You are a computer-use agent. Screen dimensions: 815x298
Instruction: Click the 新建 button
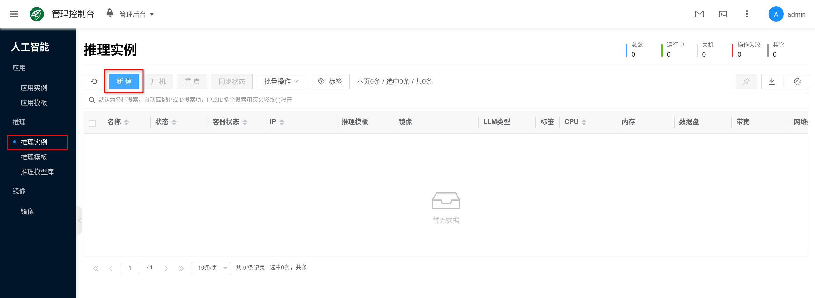[124, 81]
